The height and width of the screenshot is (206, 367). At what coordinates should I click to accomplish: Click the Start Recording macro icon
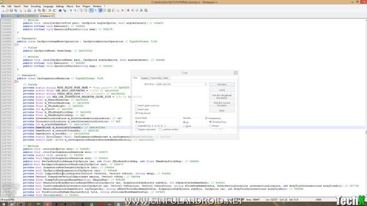coord(128,10)
